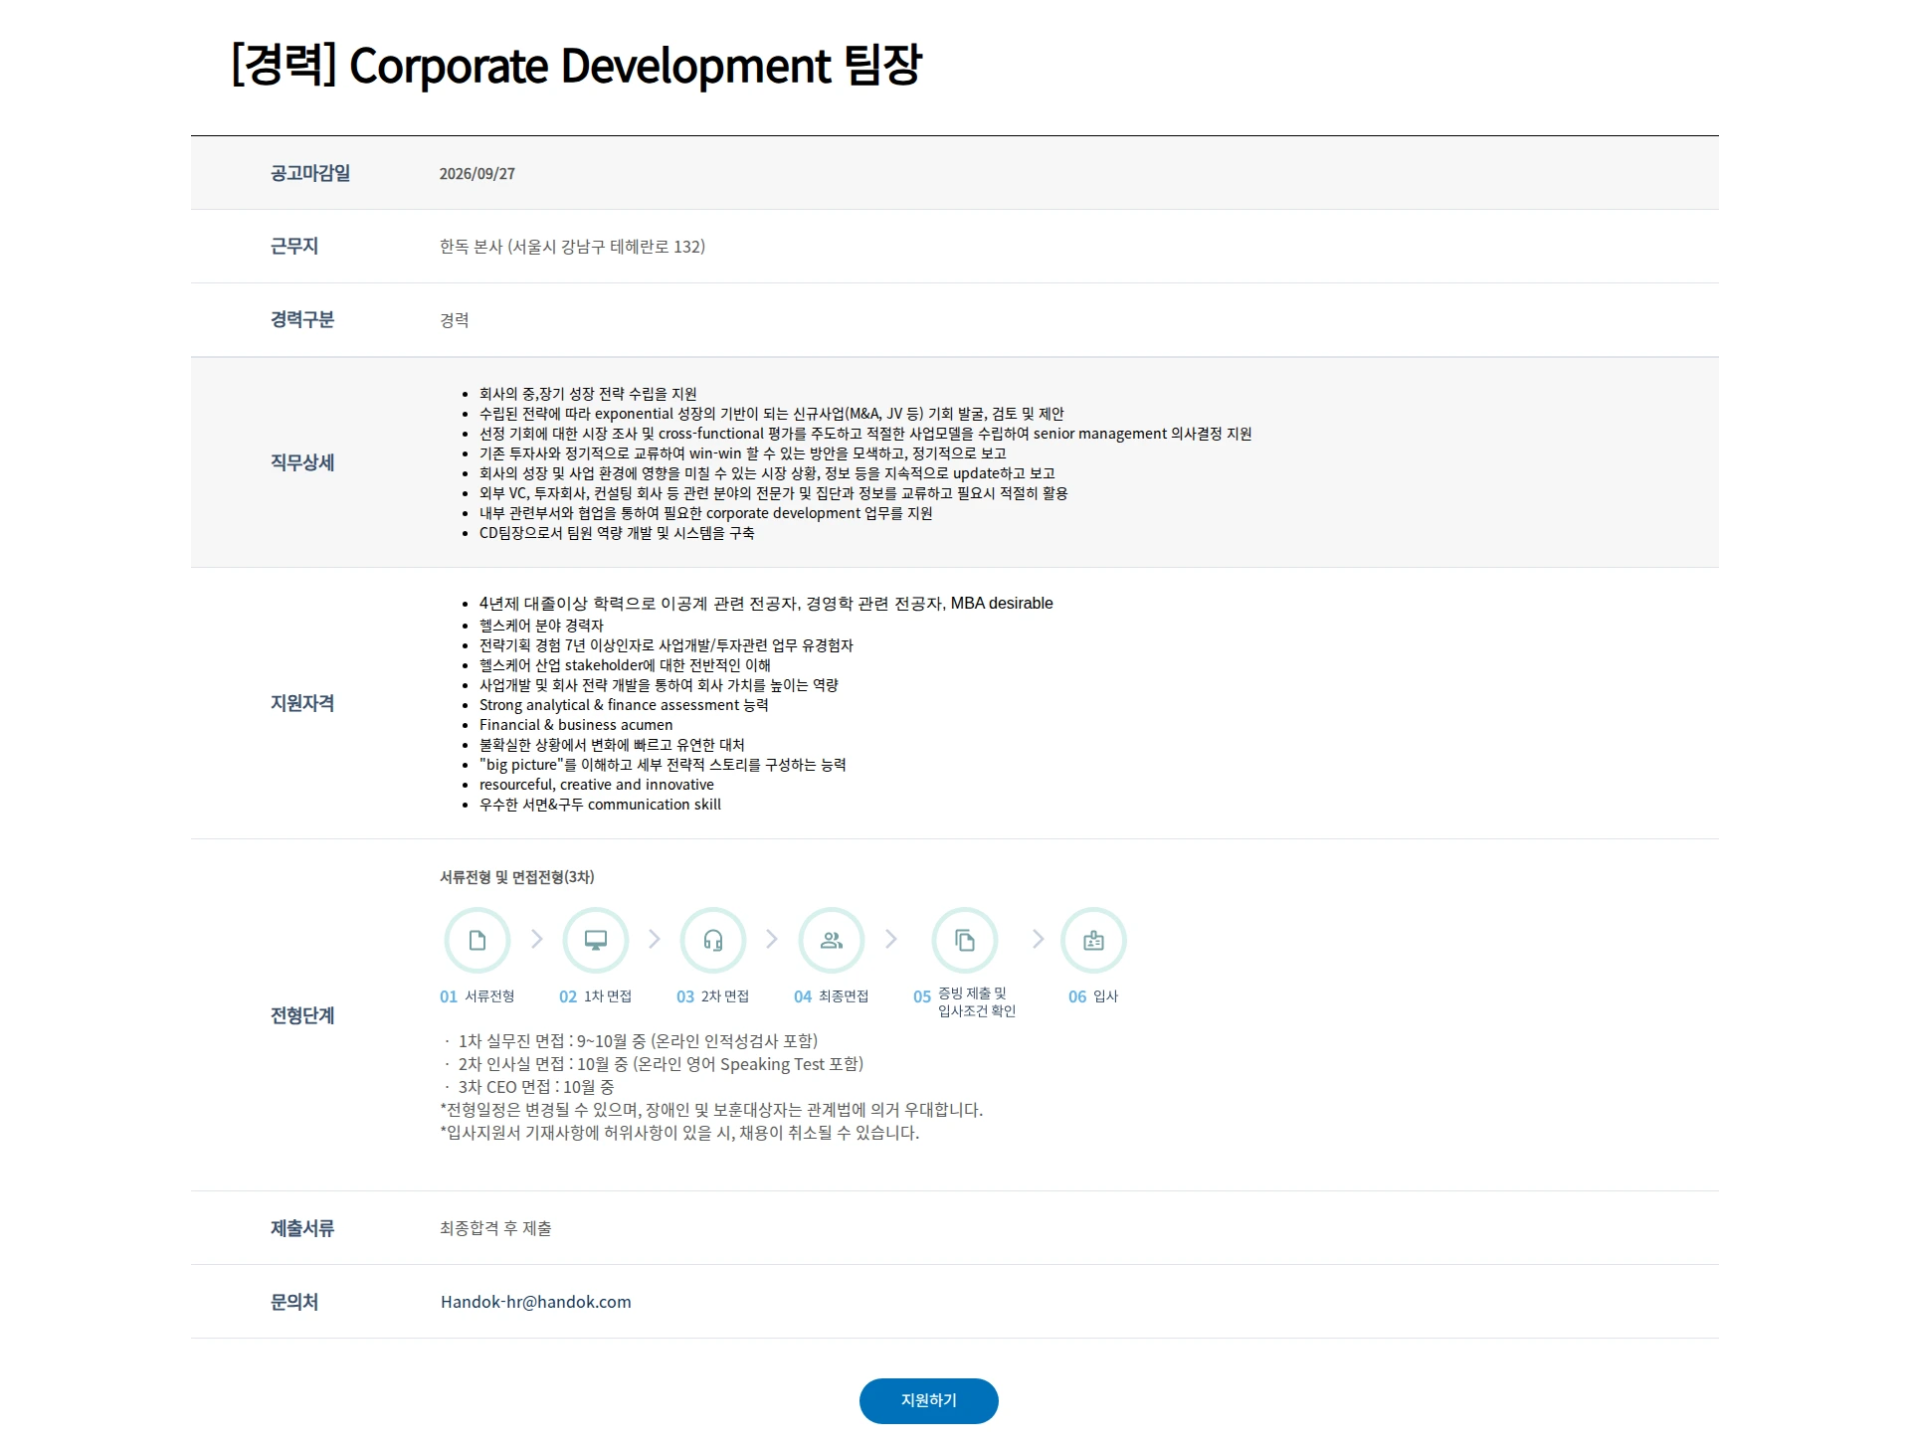
Task: Click the 공고마감일 row label
Action: (x=310, y=173)
